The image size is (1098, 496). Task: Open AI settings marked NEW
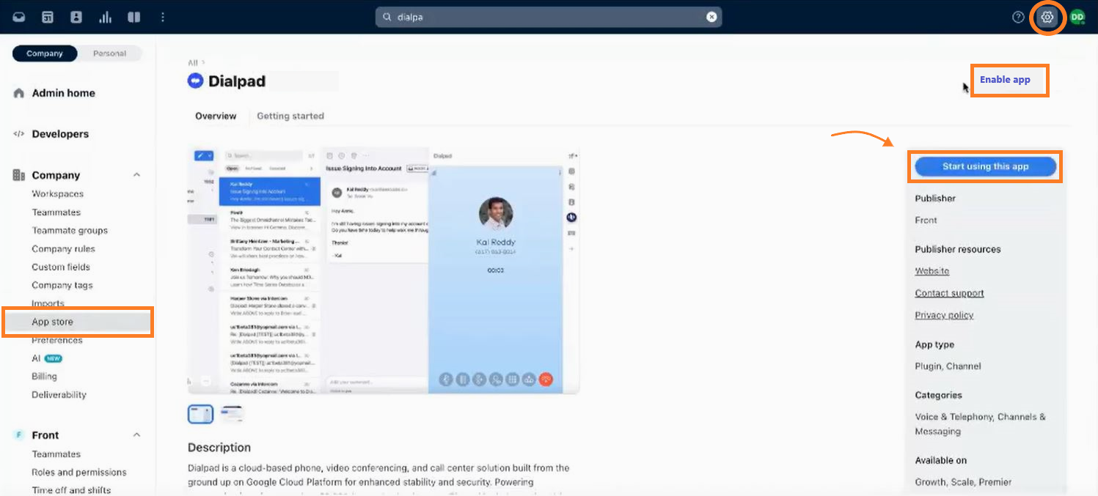coord(46,358)
